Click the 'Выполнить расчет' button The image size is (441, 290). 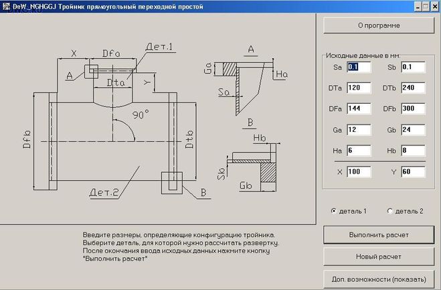(x=378, y=235)
